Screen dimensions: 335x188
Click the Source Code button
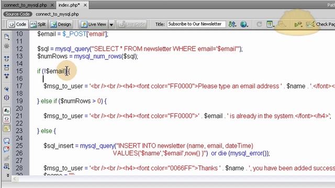click(17, 14)
